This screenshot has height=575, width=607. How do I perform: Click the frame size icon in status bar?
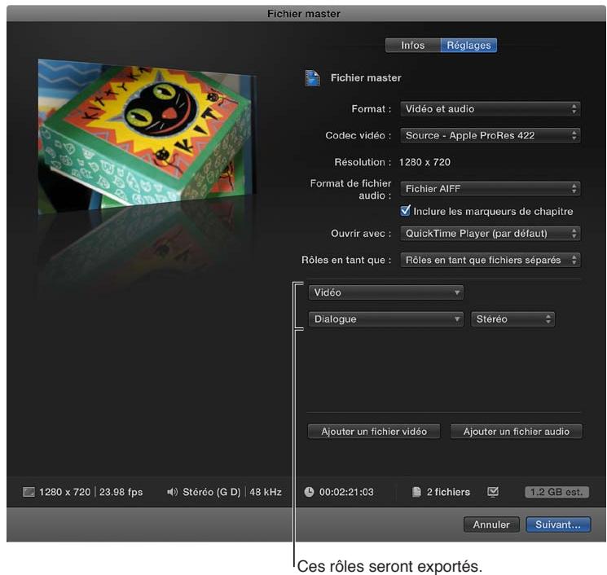[x=29, y=492]
